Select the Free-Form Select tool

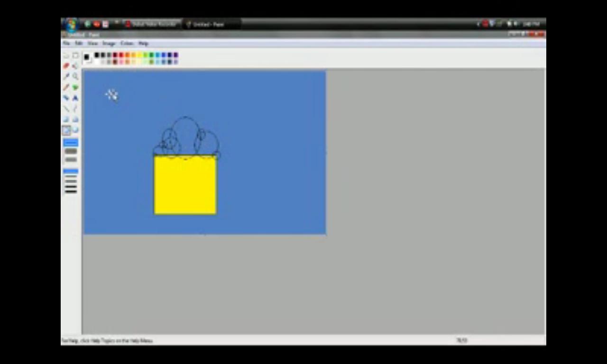[x=66, y=55]
